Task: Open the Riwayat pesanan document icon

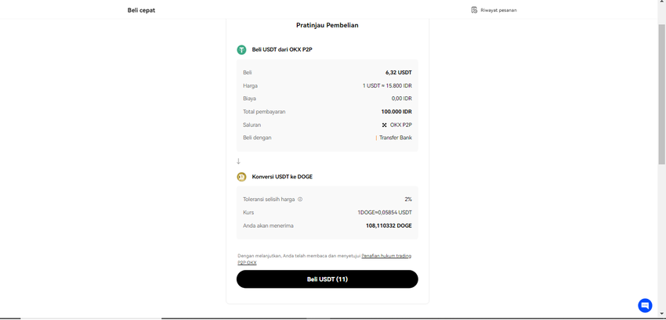Action: [474, 10]
